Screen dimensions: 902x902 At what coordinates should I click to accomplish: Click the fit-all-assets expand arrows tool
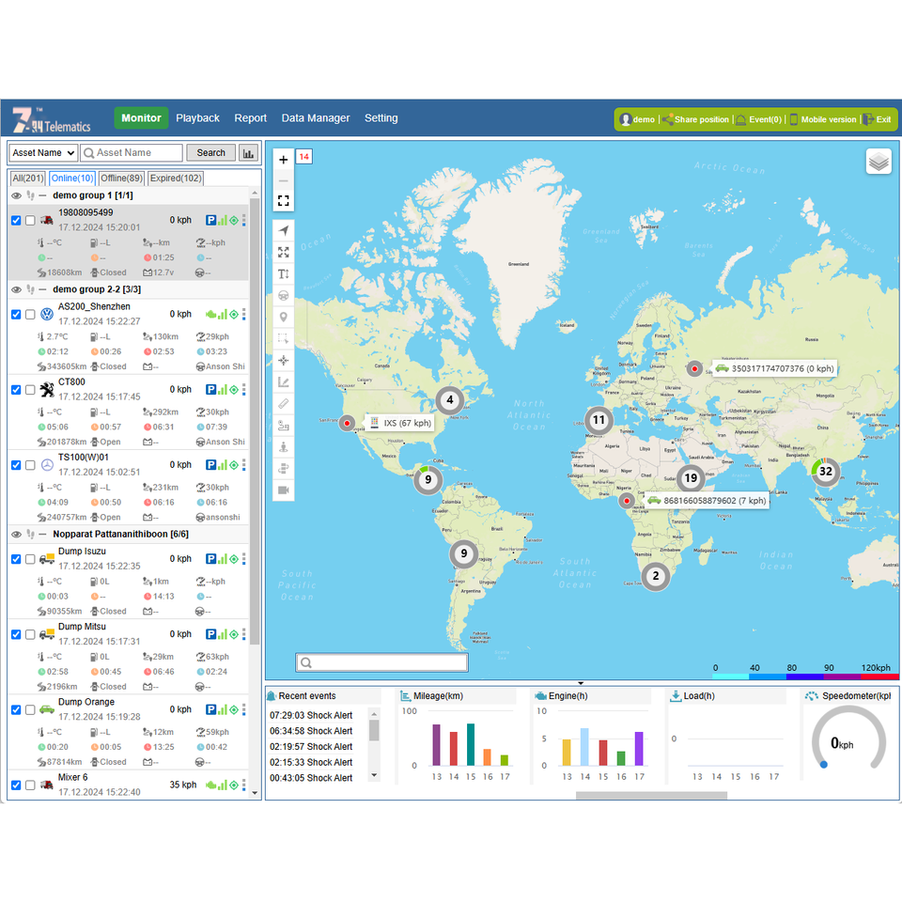[x=283, y=252]
